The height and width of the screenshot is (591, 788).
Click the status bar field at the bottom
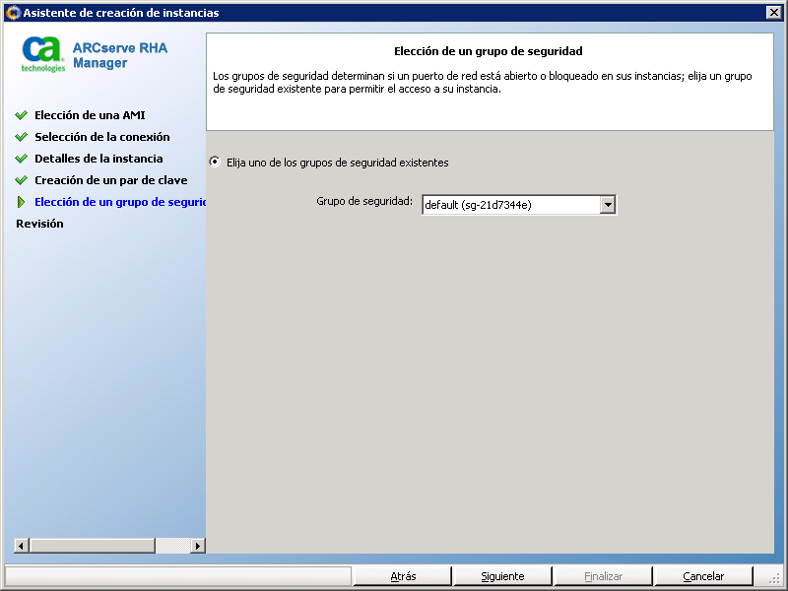click(x=177, y=576)
